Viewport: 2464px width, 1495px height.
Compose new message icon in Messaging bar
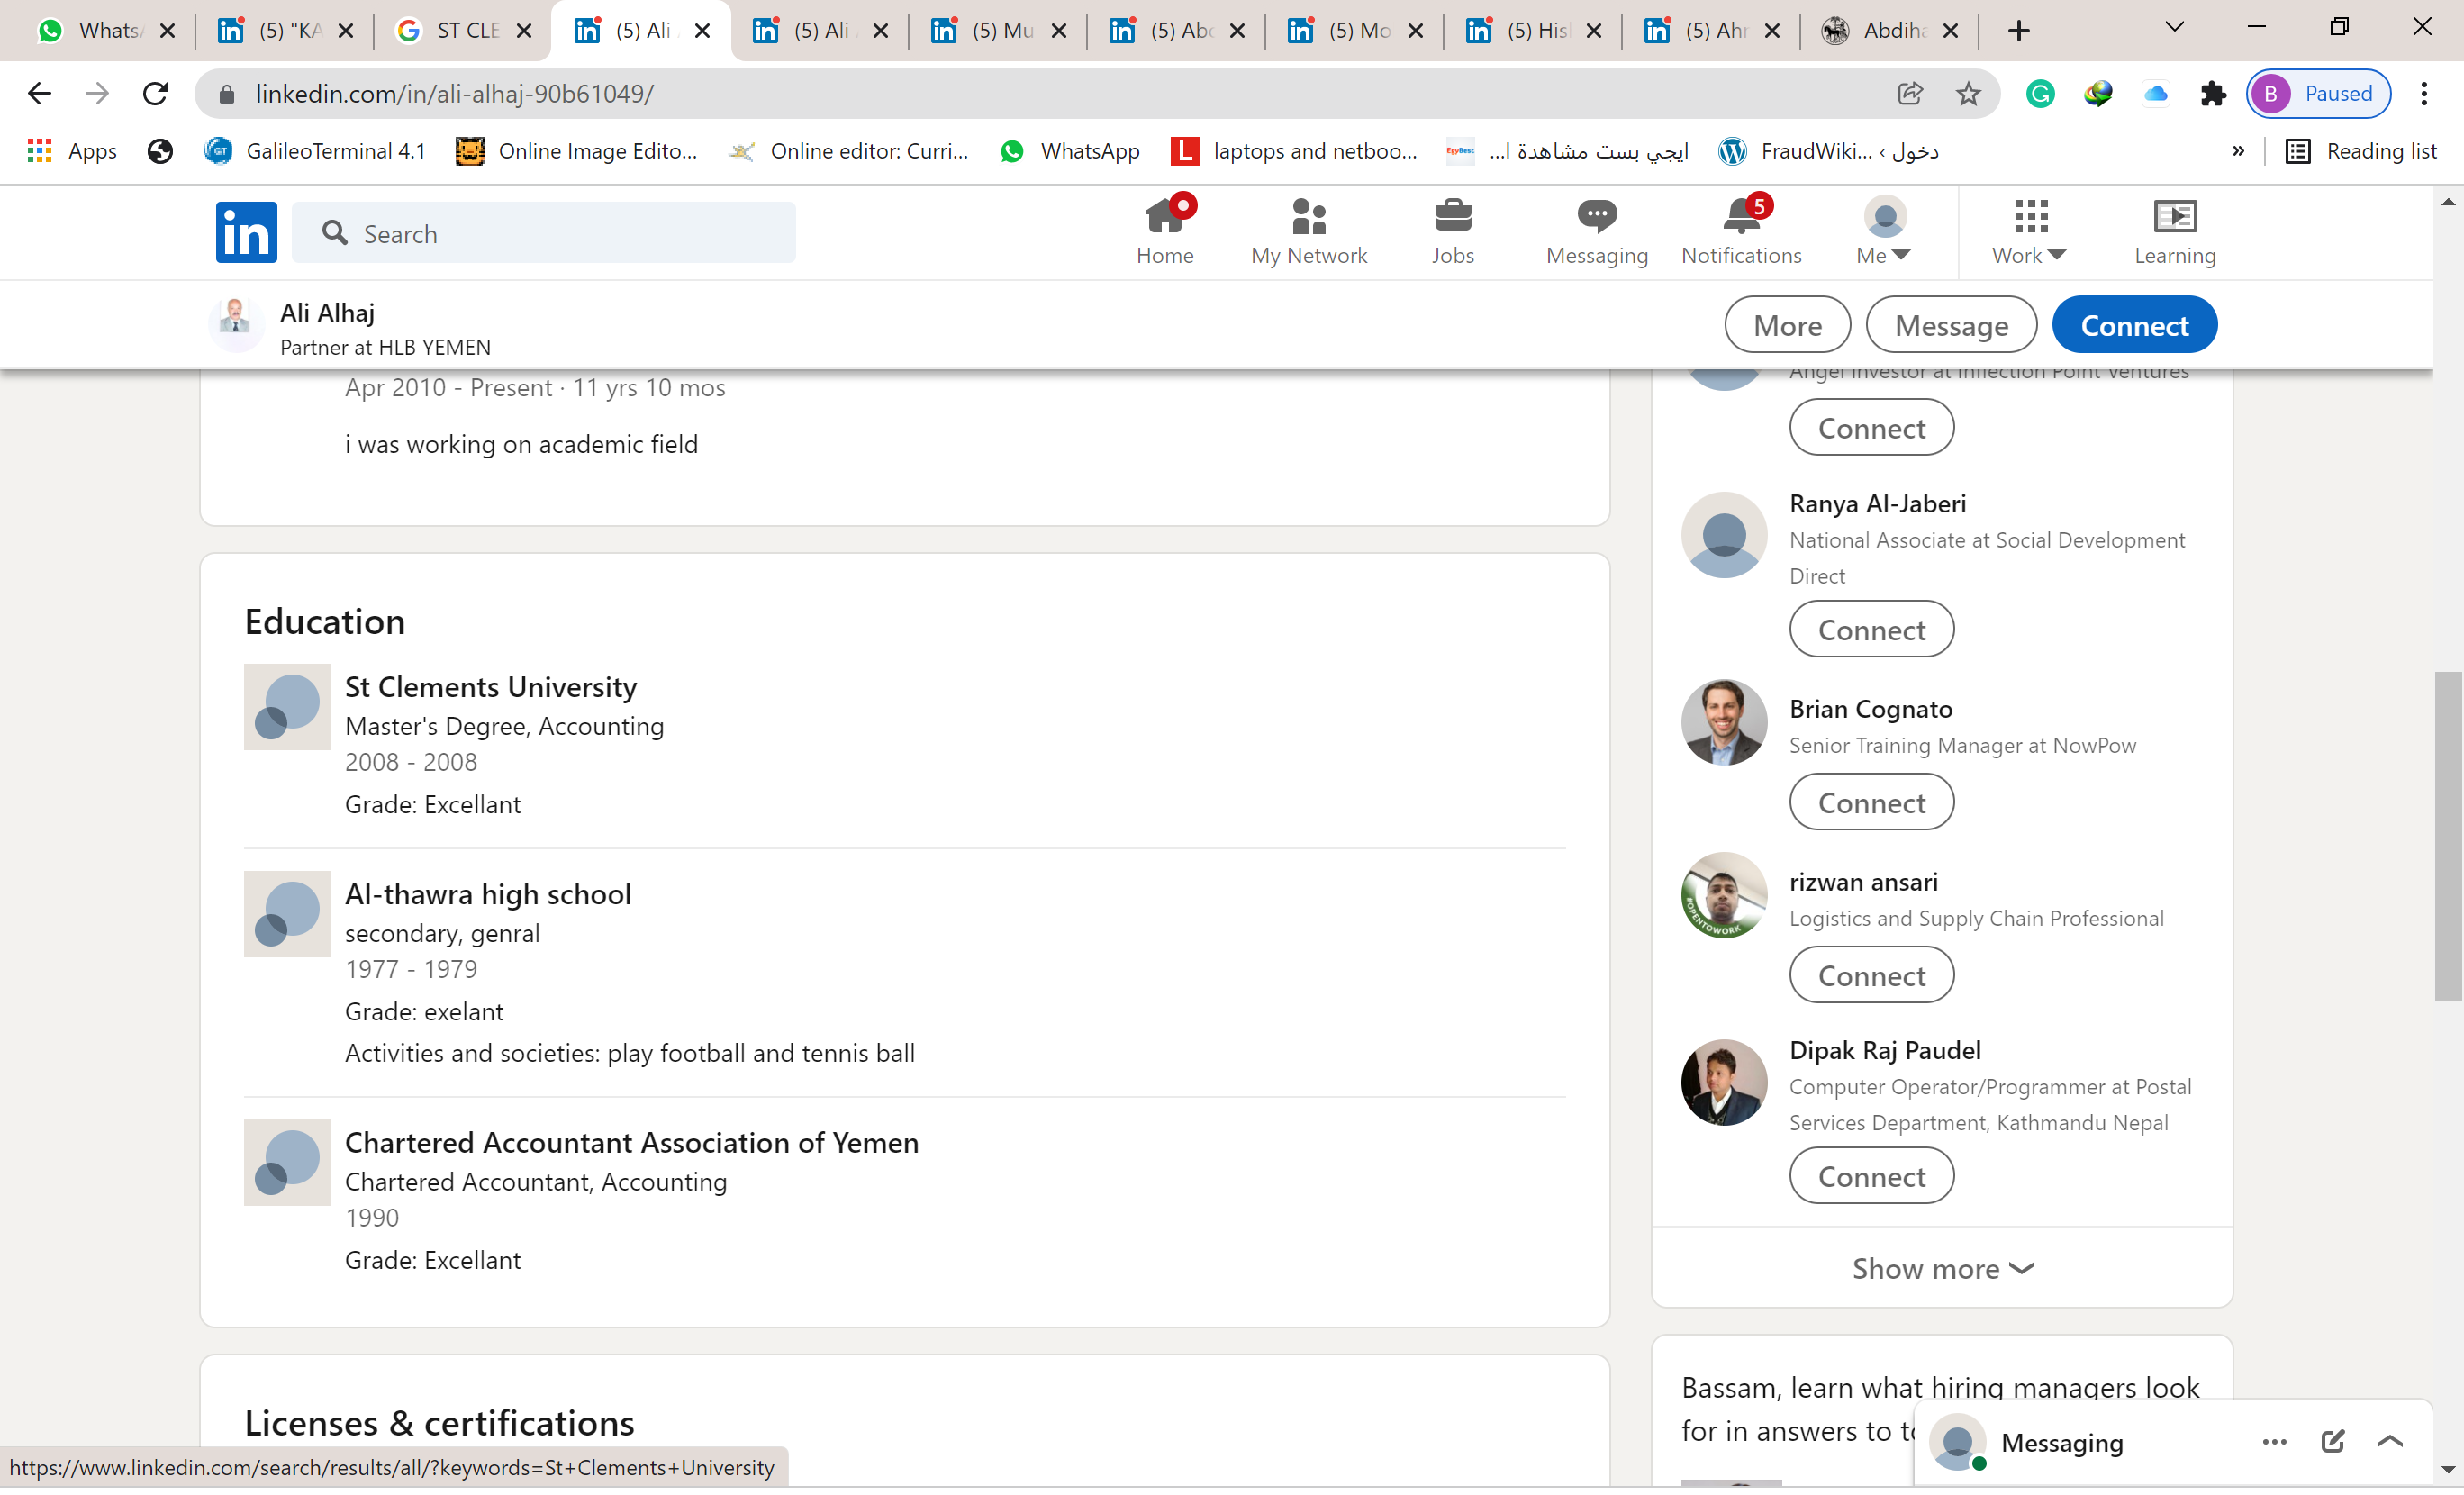(x=2331, y=1441)
